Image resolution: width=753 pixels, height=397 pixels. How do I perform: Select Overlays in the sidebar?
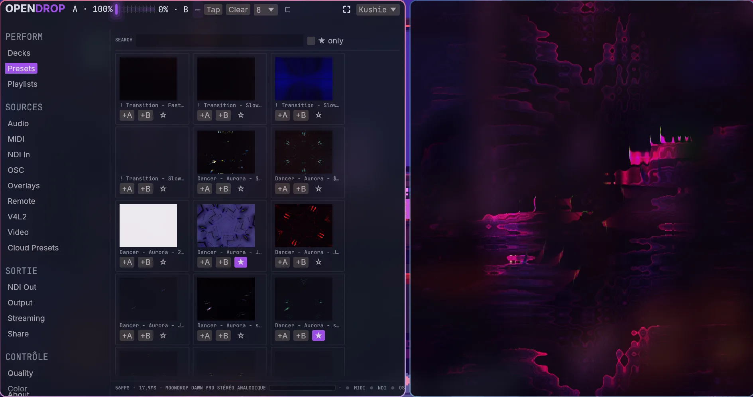pyautogui.click(x=24, y=186)
